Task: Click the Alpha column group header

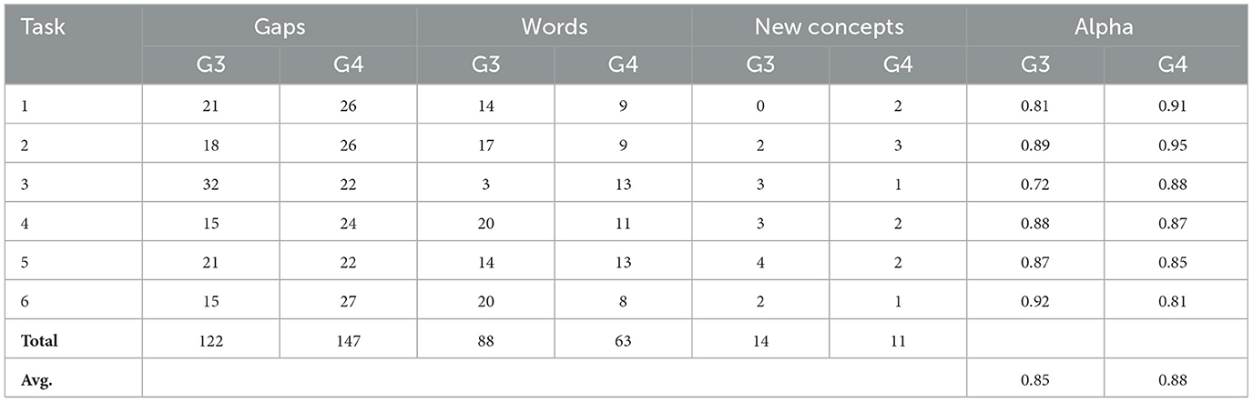Action: pyautogui.click(x=1107, y=27)
